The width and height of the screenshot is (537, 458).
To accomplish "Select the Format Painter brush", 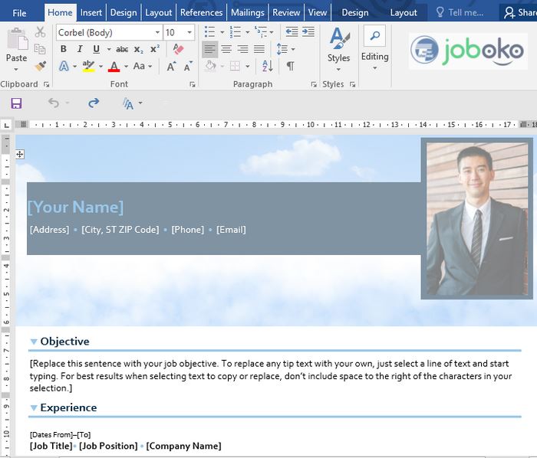I will coord(41,66).
